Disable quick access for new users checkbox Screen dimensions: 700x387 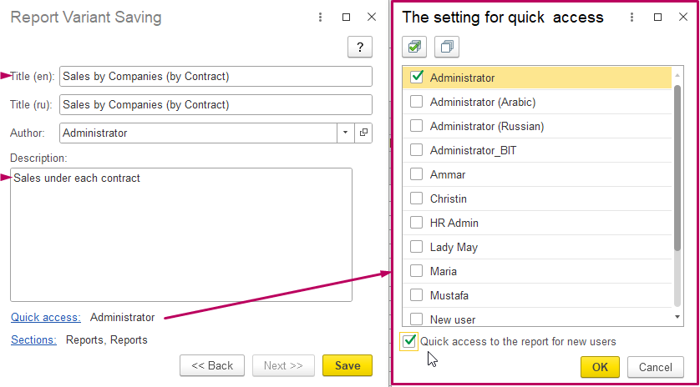tap(409, 342)
